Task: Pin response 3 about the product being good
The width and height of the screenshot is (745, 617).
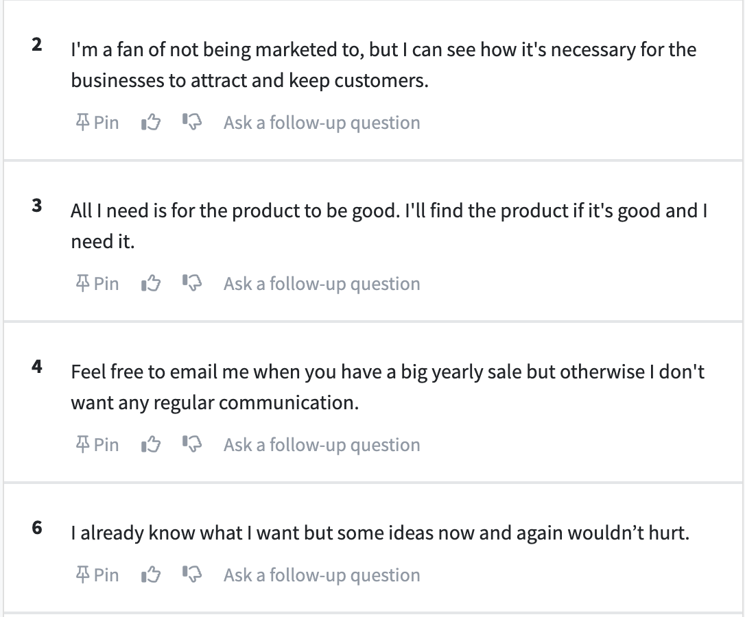Action: [x=97, y=284]
